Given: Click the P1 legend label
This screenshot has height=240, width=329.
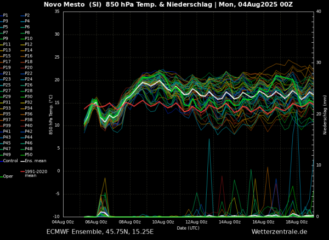Looking at the screenshot, I should coord(5,15).
